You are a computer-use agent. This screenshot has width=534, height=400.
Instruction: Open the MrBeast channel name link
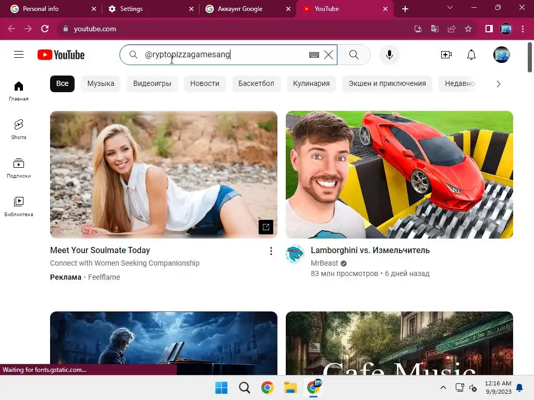324,263
